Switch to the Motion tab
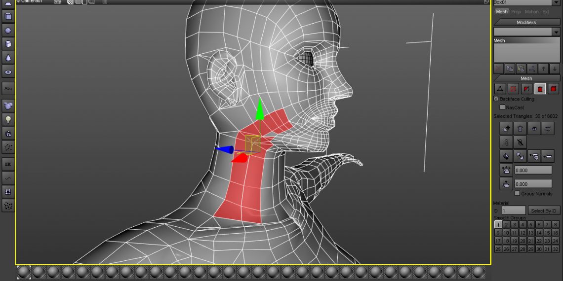The image size is (563, 281). point(531,12)
